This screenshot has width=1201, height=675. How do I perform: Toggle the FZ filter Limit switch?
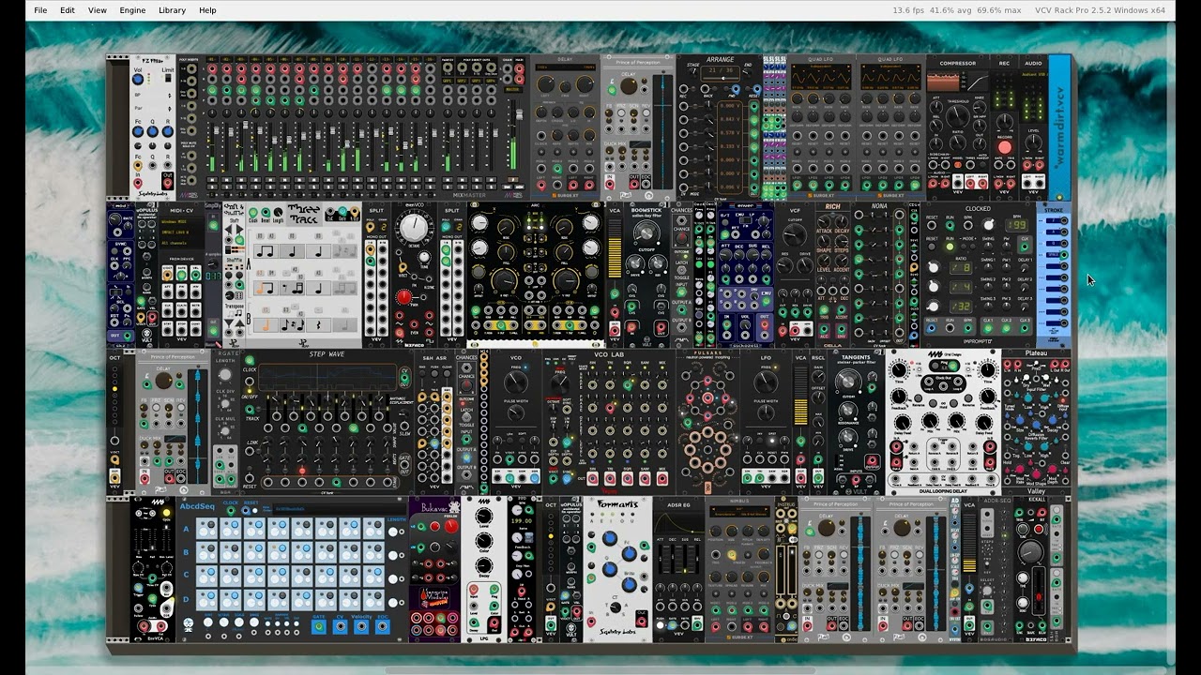tap(168, 78)
